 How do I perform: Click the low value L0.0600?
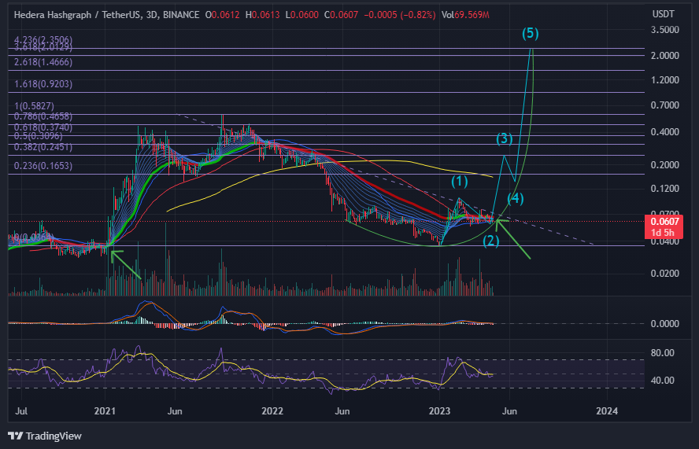(x=301, y=15)
